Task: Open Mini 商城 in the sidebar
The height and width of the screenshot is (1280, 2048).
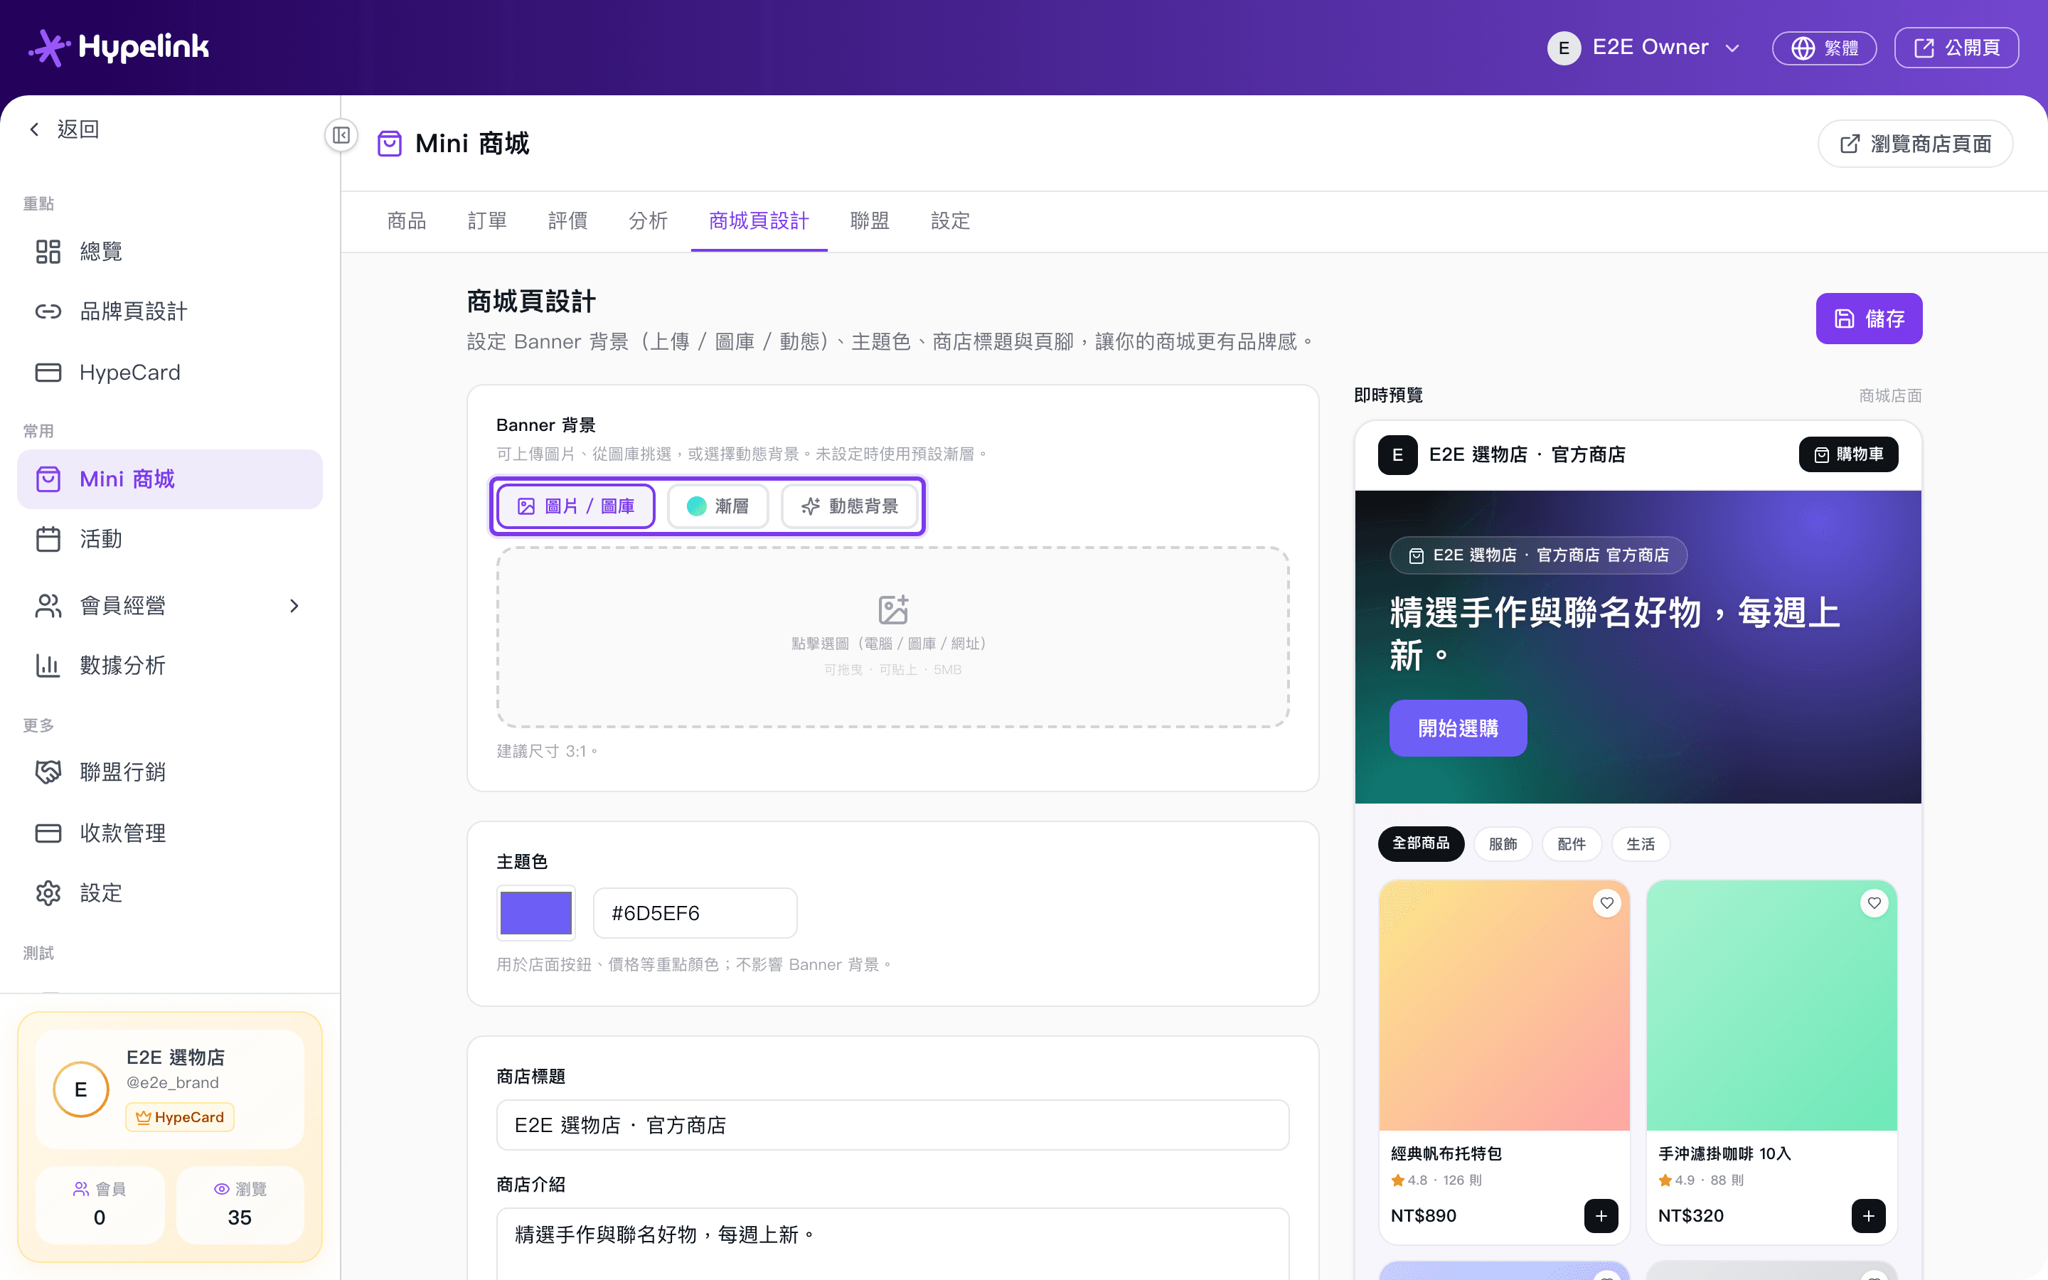Action: [x=169, y=479]
